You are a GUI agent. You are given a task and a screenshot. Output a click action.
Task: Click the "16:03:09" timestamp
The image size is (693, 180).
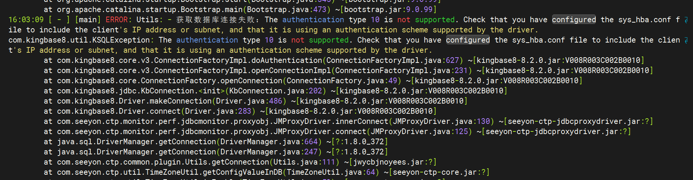click(26, 20)
